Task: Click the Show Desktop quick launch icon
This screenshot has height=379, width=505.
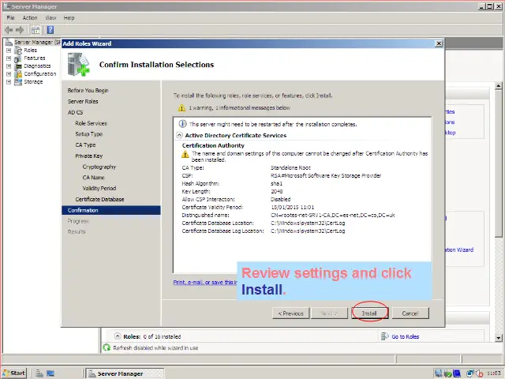Action: (x=50, y=373)
